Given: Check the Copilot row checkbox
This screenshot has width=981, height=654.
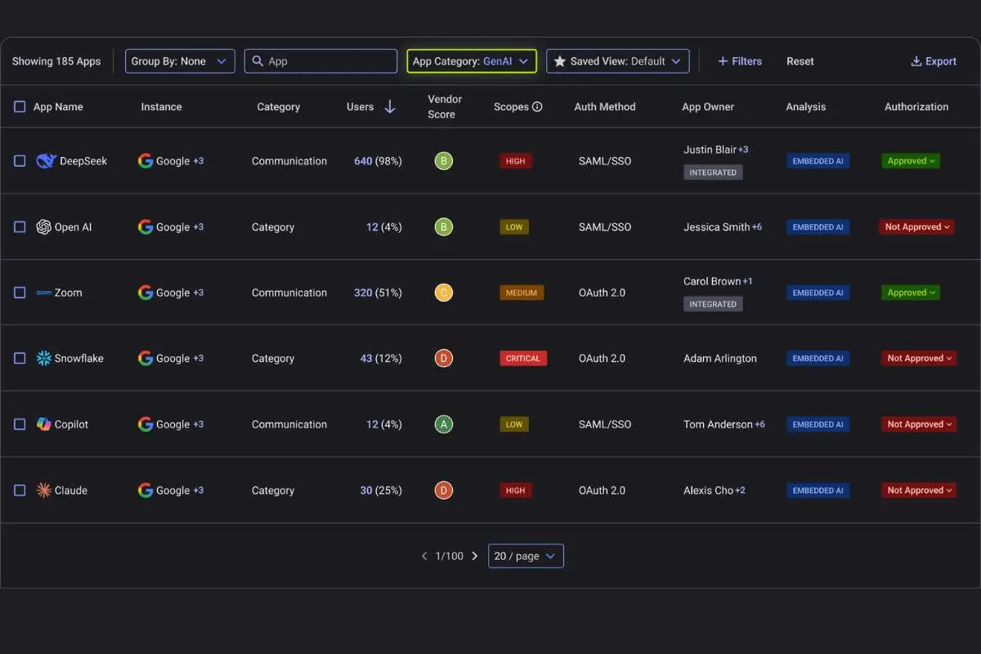Looking at the screenshot, I should point(20,424).
